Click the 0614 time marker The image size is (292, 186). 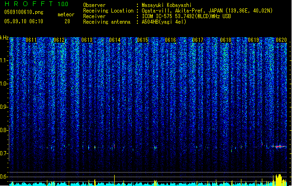point(115,40)
